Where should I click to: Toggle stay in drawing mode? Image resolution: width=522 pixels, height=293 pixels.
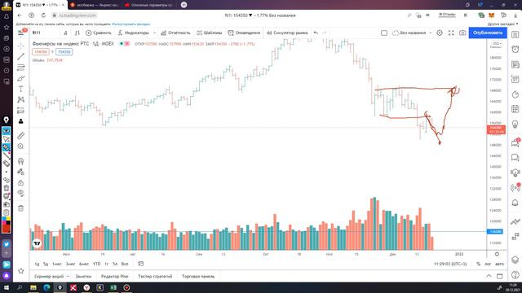(x=20, y=172)
